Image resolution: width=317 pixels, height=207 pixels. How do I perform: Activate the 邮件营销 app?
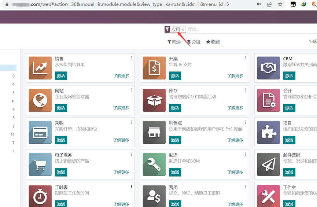289,172
